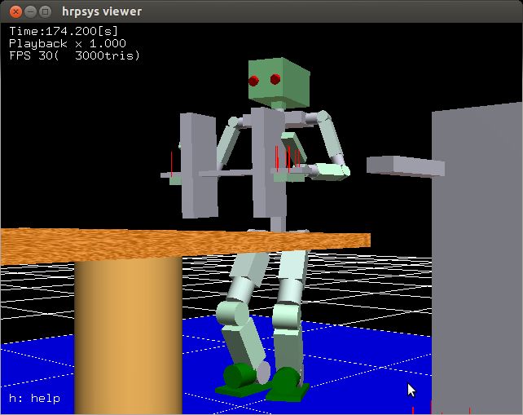Select the Playback x 1.000 text

[67, 43]
